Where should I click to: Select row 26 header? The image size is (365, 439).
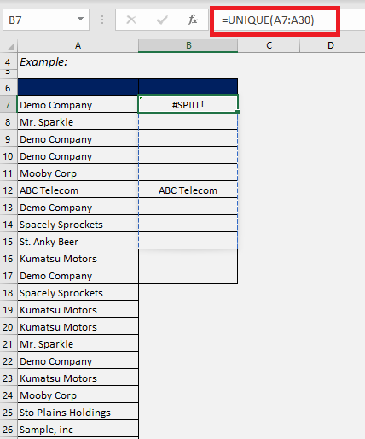pyautogui.click(x=8, y=430)
